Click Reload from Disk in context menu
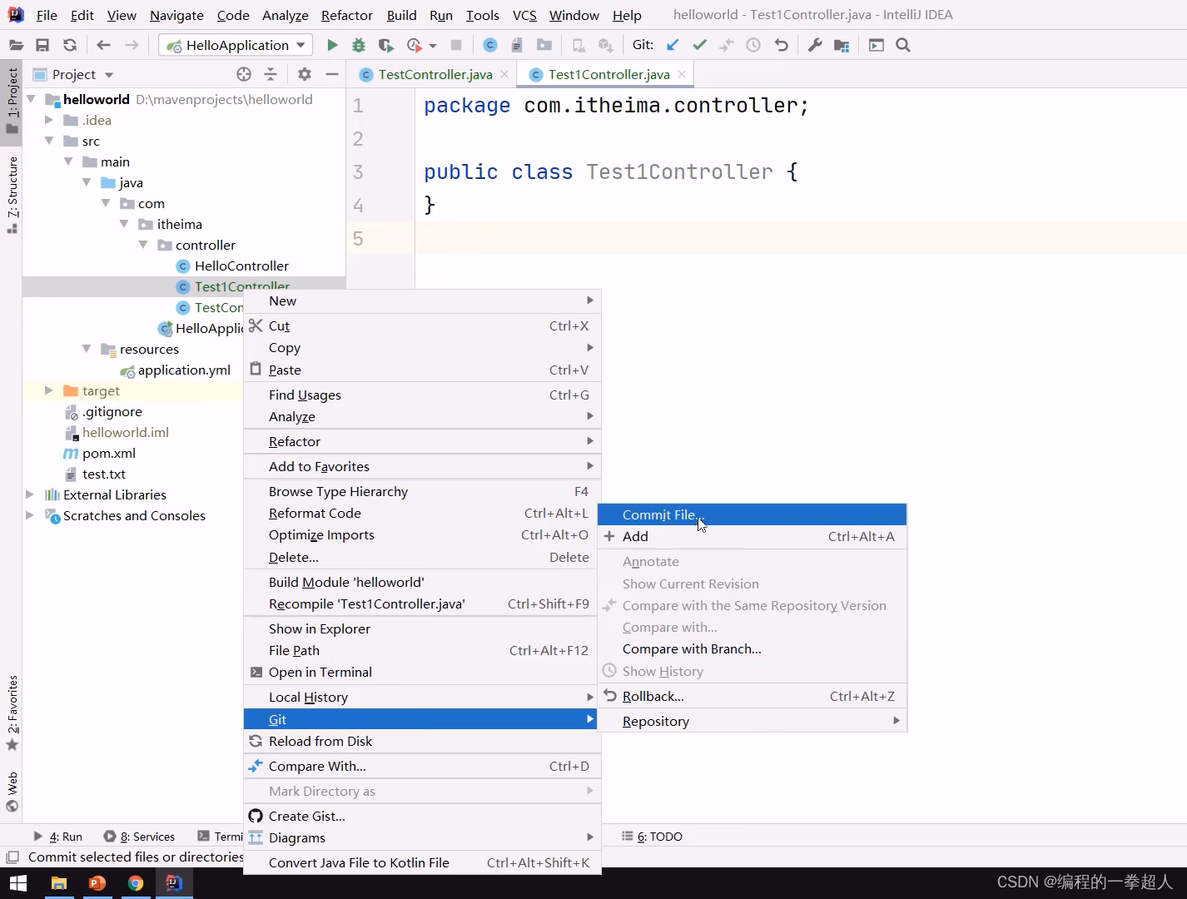 coord(422,741)
